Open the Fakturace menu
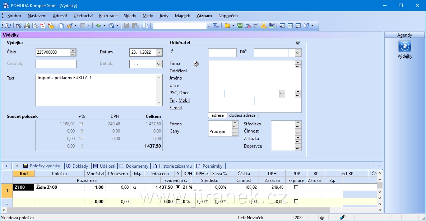This screenshot has height=221, width=426. pyautogui.click(x=108, y=16)
